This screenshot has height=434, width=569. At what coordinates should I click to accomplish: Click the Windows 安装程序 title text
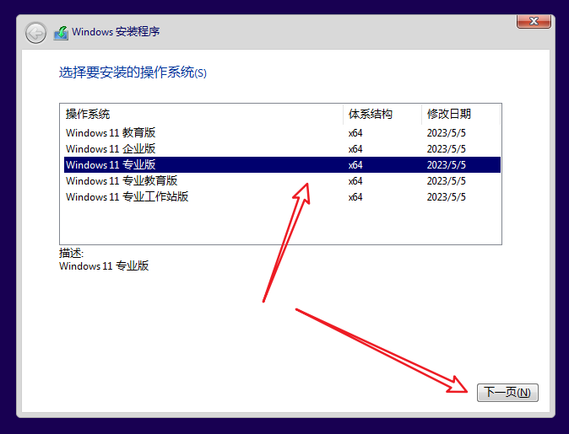click(116, 32)
